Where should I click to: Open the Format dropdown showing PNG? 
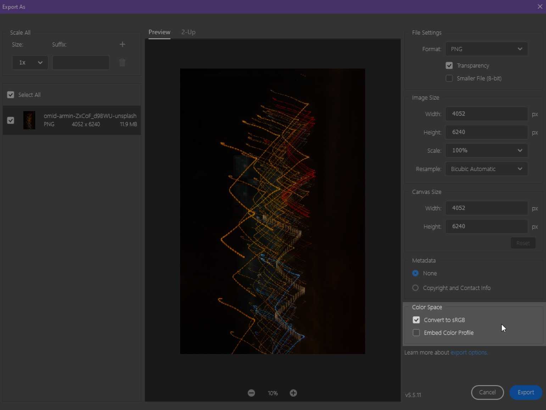486,49
